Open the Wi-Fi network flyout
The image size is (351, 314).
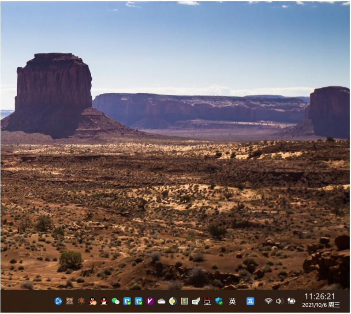click(x=268, y=301)
